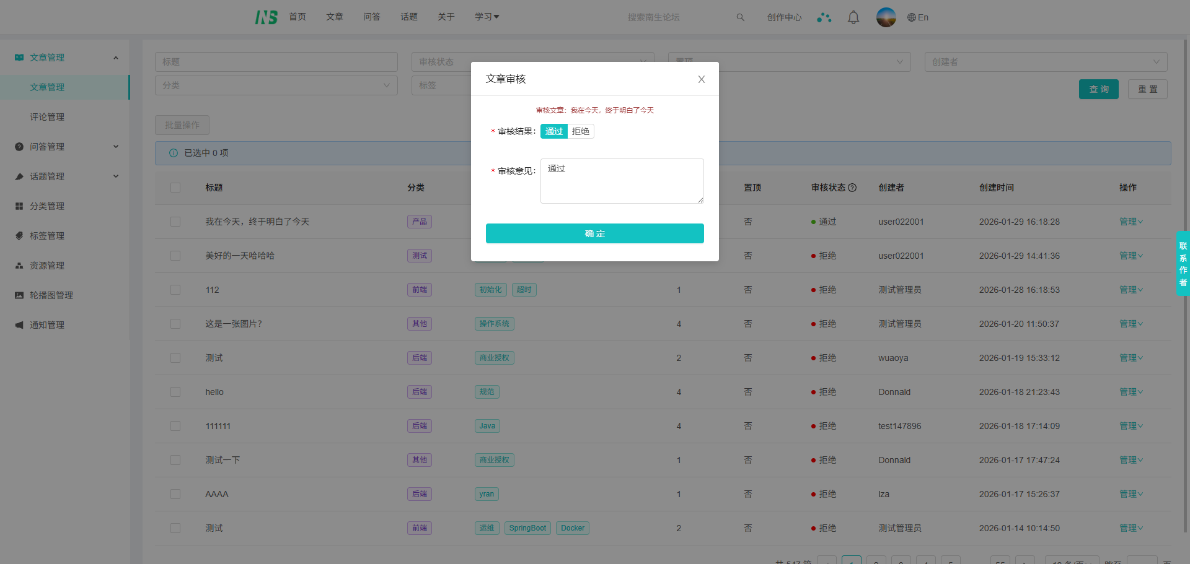Select 通过 as the review result

point(554,131)
